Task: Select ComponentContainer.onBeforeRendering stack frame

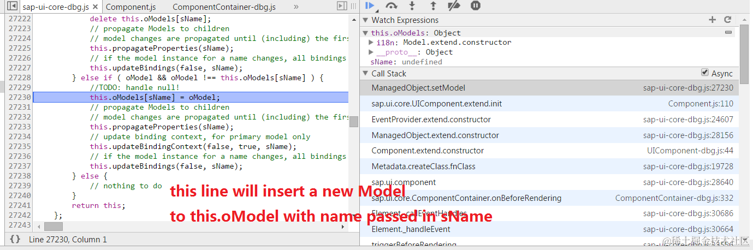Action: point(550,198)
